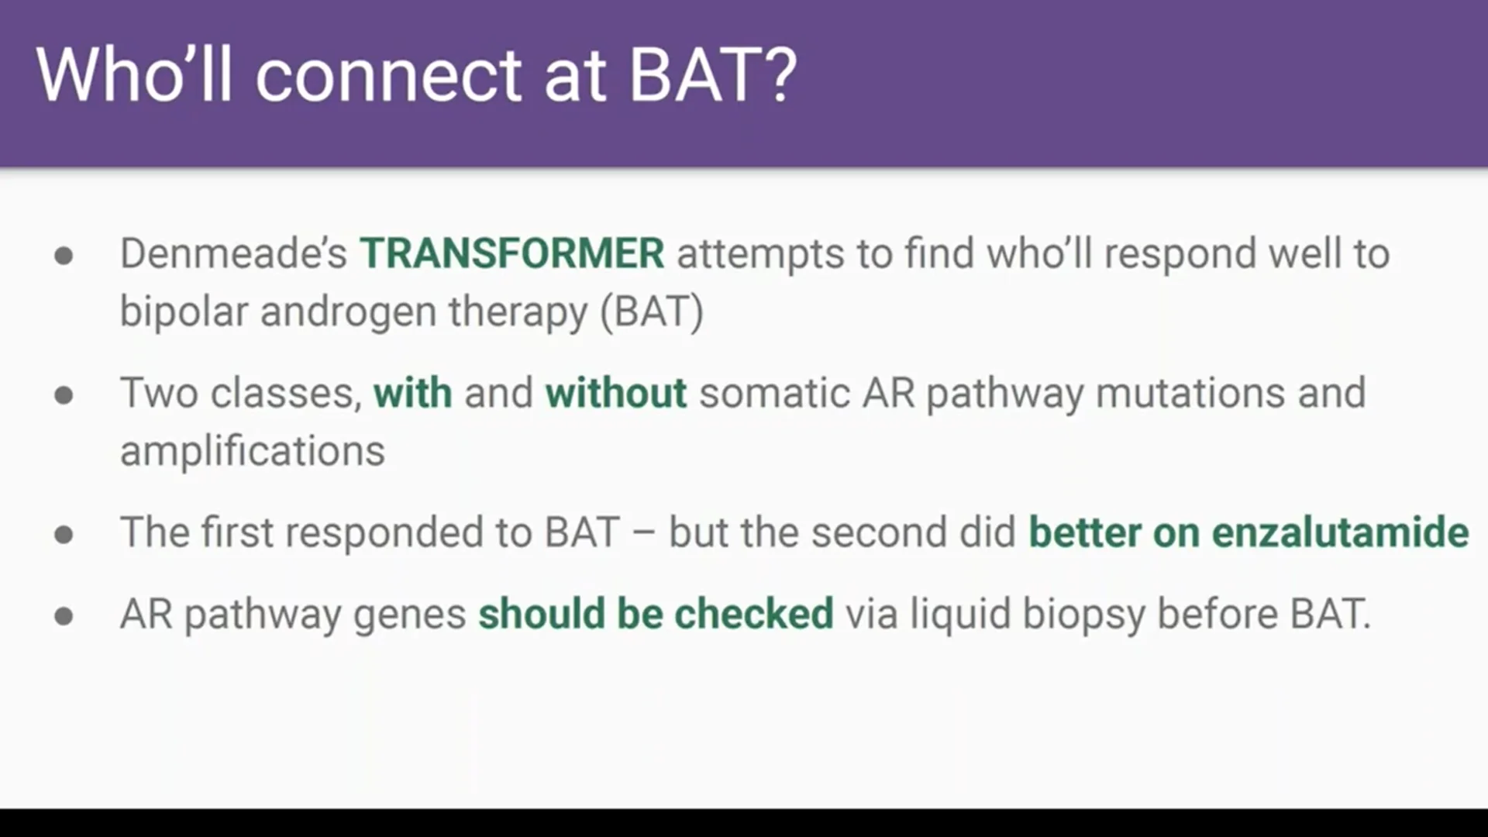The height and width of the screenshot is (837, 1488).
Task: Click the word "Denmeade's" in first bullet
Action: pyautogui.click(x=233, y=253)
